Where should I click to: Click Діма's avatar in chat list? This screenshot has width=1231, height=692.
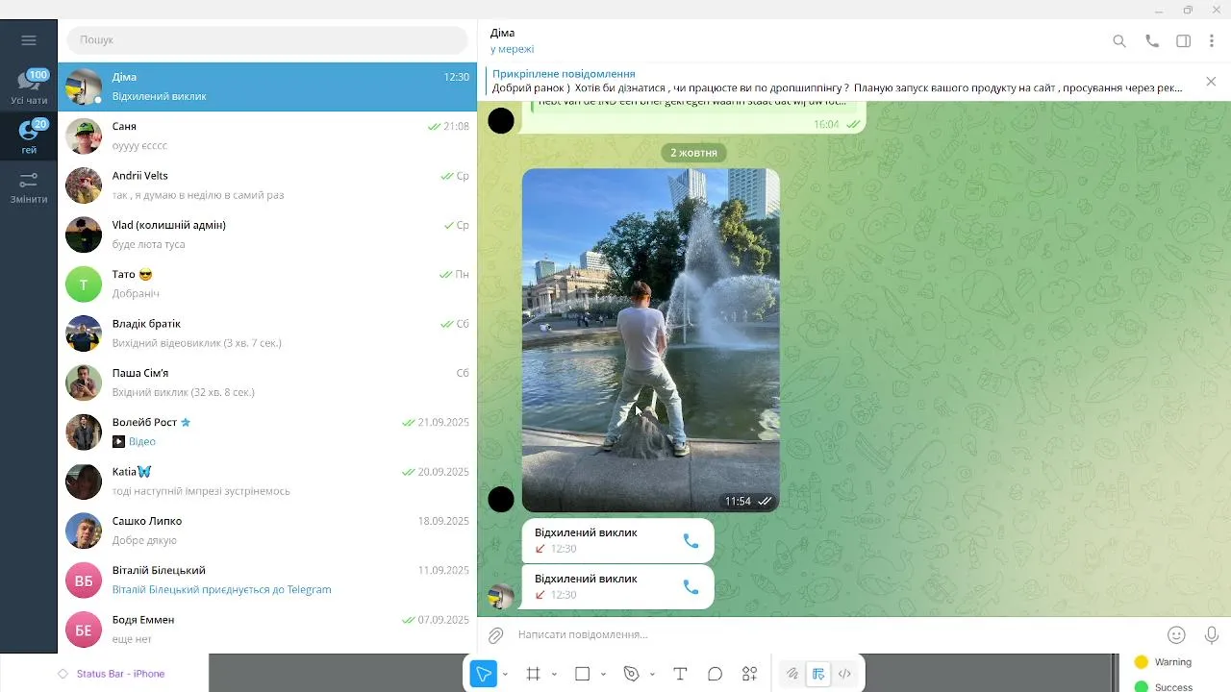(84, 87)
